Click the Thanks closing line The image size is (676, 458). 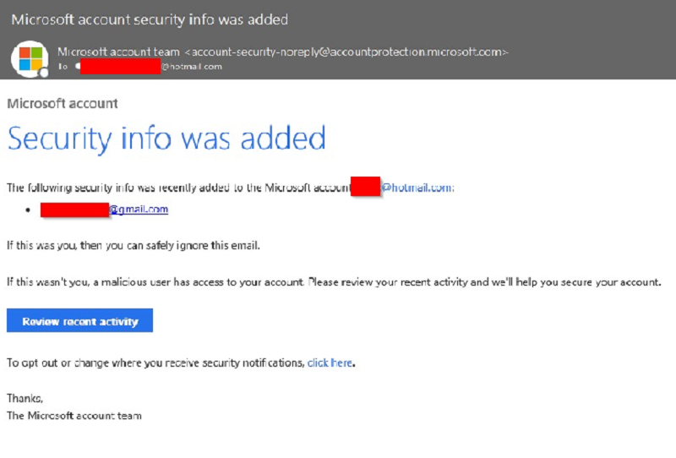tap(25, 398)
